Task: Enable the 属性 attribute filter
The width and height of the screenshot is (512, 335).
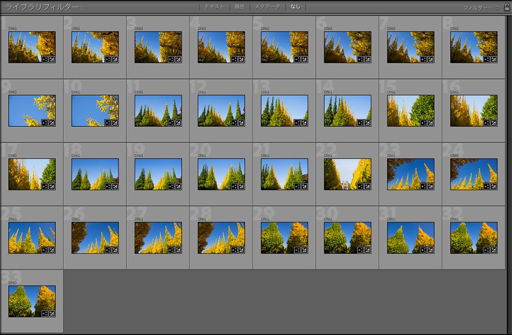Action: tap(239, 7)
